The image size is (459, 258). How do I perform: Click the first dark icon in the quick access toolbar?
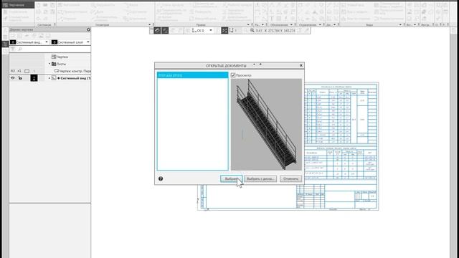click(x=157, y=30)
